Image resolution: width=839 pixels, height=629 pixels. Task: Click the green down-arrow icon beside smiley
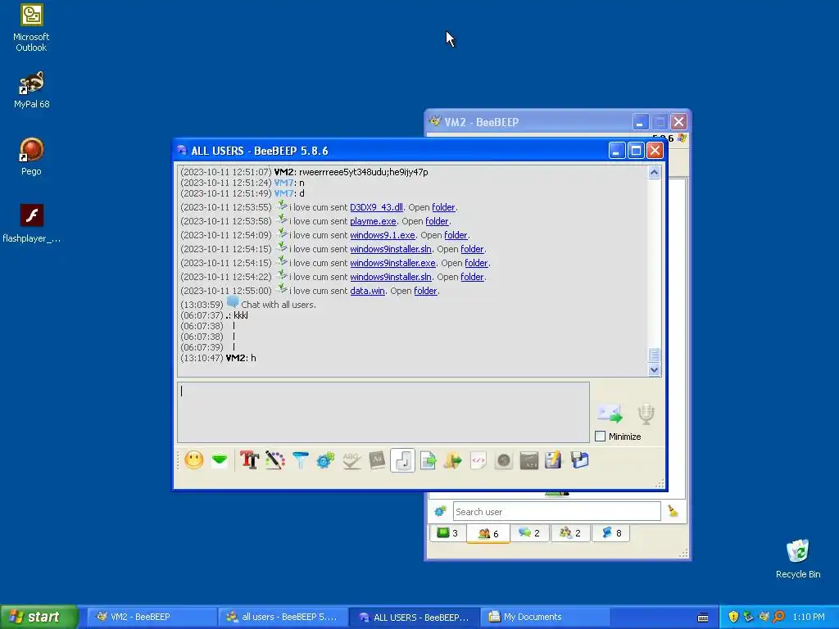220,460
